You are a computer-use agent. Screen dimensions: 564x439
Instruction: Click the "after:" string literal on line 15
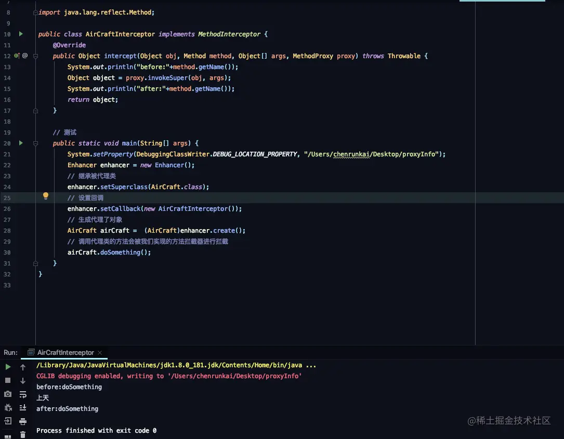tap(151, 89)
